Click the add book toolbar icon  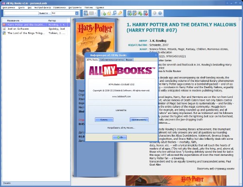click(129, 13)
